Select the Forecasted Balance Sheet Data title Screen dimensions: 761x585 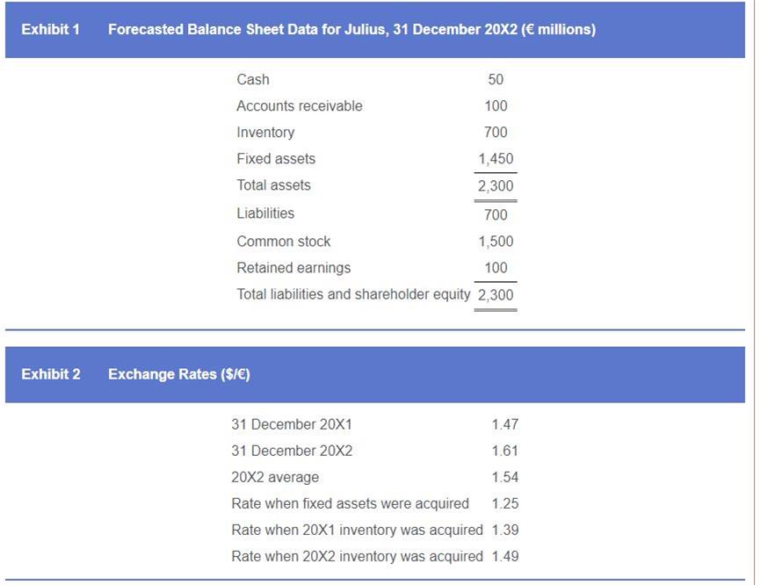(352, 30)
